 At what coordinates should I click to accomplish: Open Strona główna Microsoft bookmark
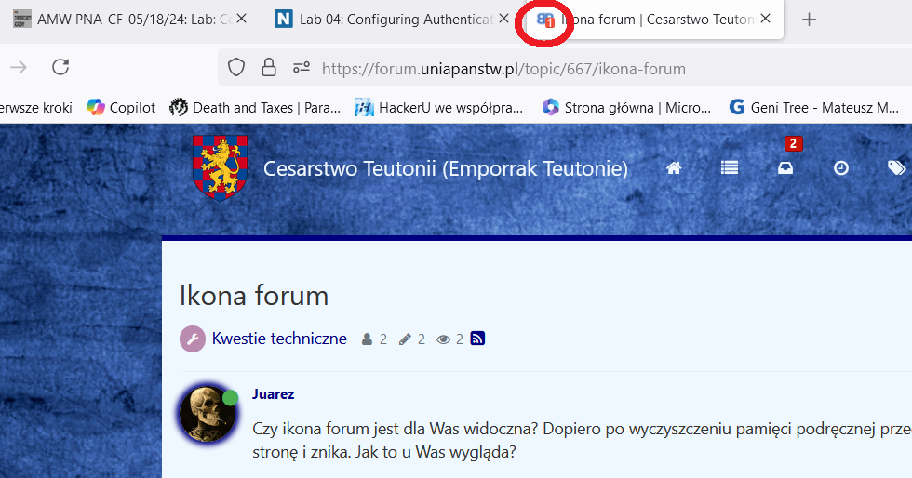626,108
